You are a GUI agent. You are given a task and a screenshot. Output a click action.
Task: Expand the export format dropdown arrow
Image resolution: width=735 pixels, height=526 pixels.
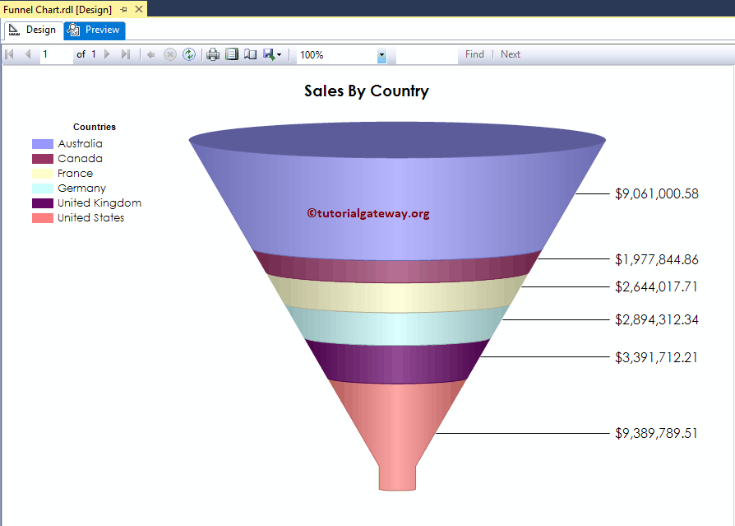(280, 54)
